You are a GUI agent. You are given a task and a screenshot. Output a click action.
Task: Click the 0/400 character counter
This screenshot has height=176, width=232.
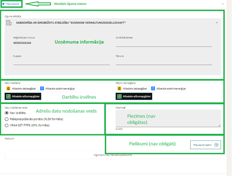(119, 129)
